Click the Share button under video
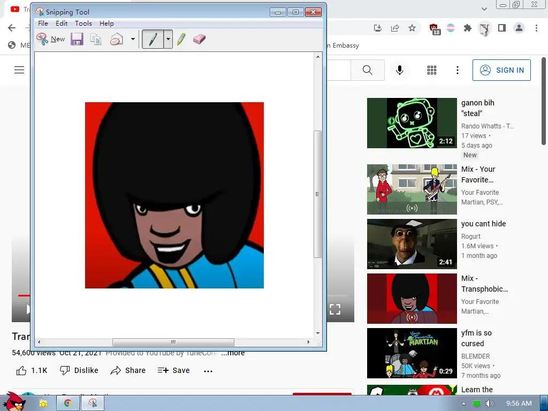The height and width of the screenshot is (411, 548). click(128, 370)
